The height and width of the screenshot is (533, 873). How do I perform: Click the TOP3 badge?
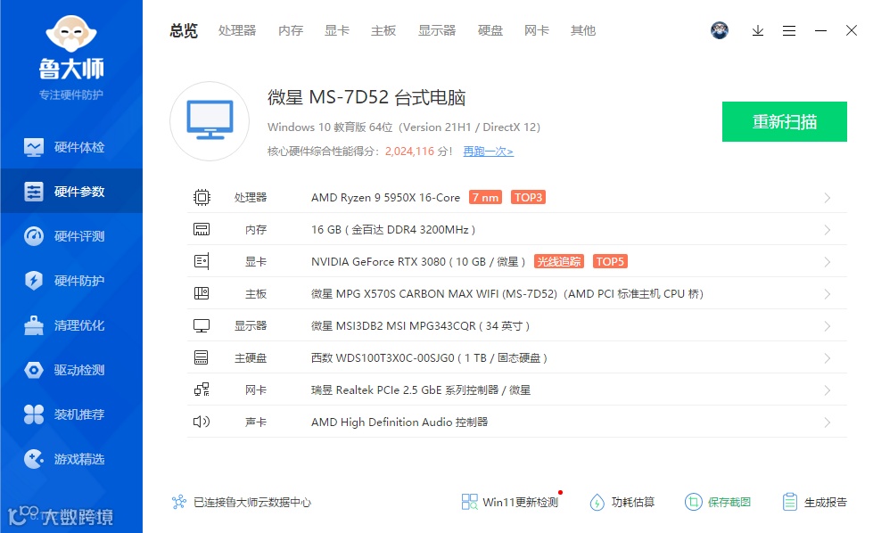pyautogui.click(x=528, y=198)
